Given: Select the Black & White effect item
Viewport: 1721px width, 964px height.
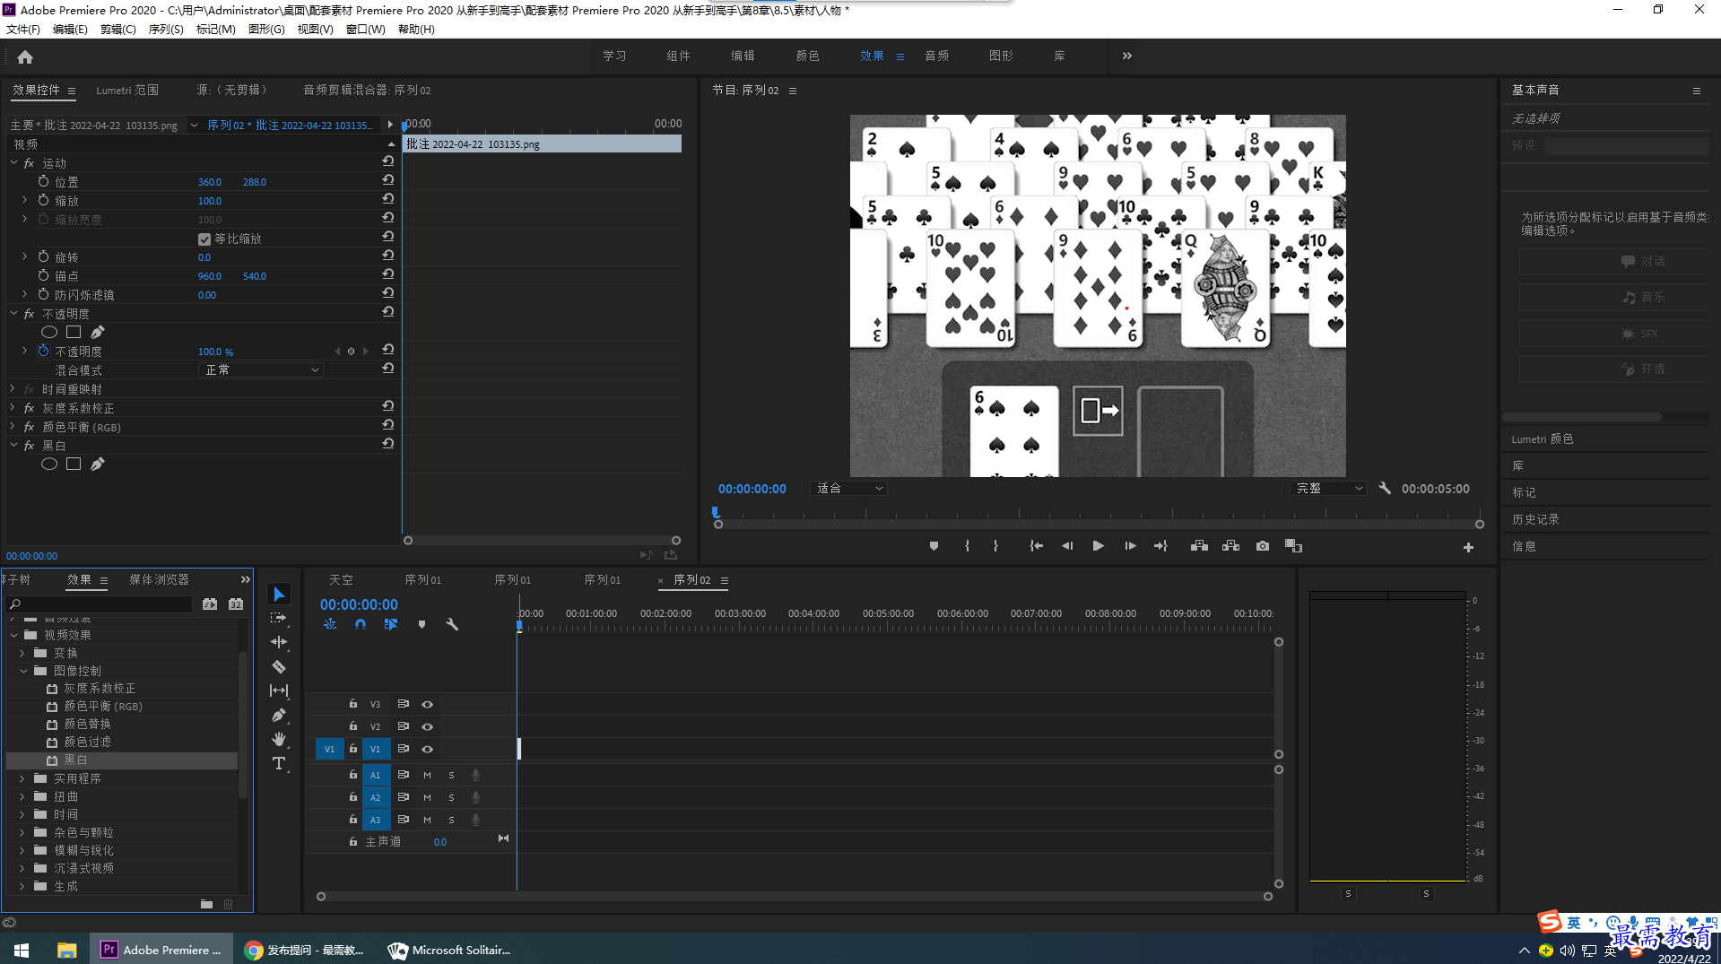Looking at the screenshot, I should tap(76, 760).
